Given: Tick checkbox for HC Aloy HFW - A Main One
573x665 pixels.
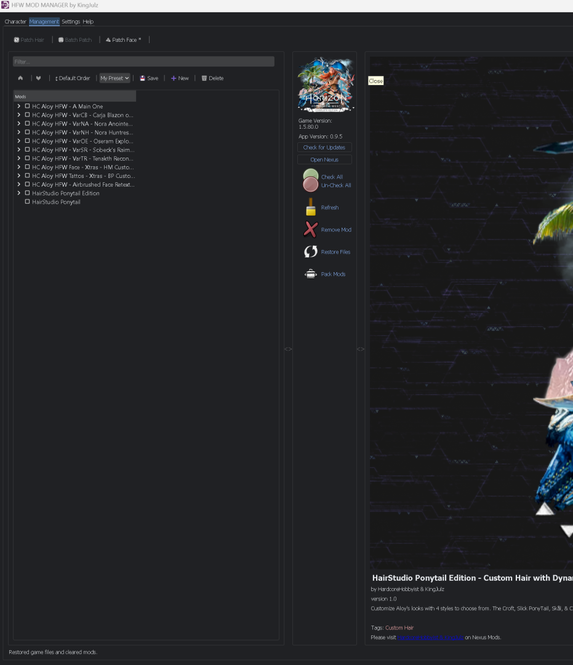Looking at the screenshot, I should [x=27, y=106].
